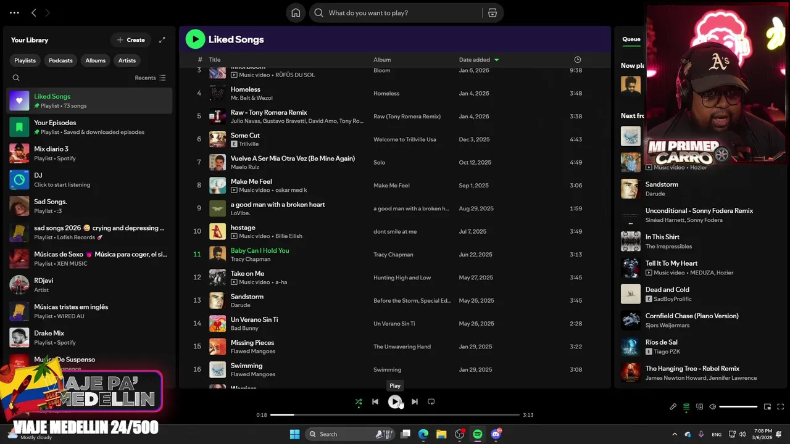The width and height of the screenshot is (790, 444).
Task: Click Raw - Tony Romera Remix title
Action: tap(268, 112)
